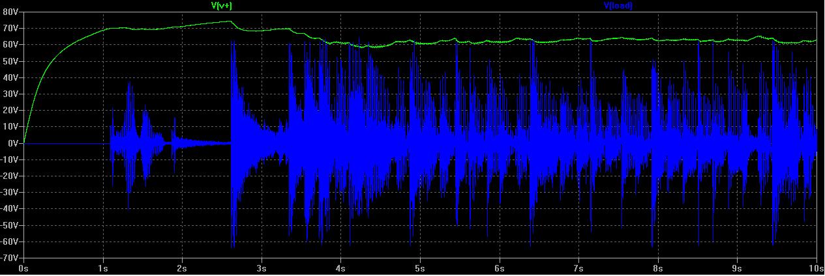Click the 1s label on the time axis
Image resolution: width=825 pixels, height=276 pixels.
point(103,268)
